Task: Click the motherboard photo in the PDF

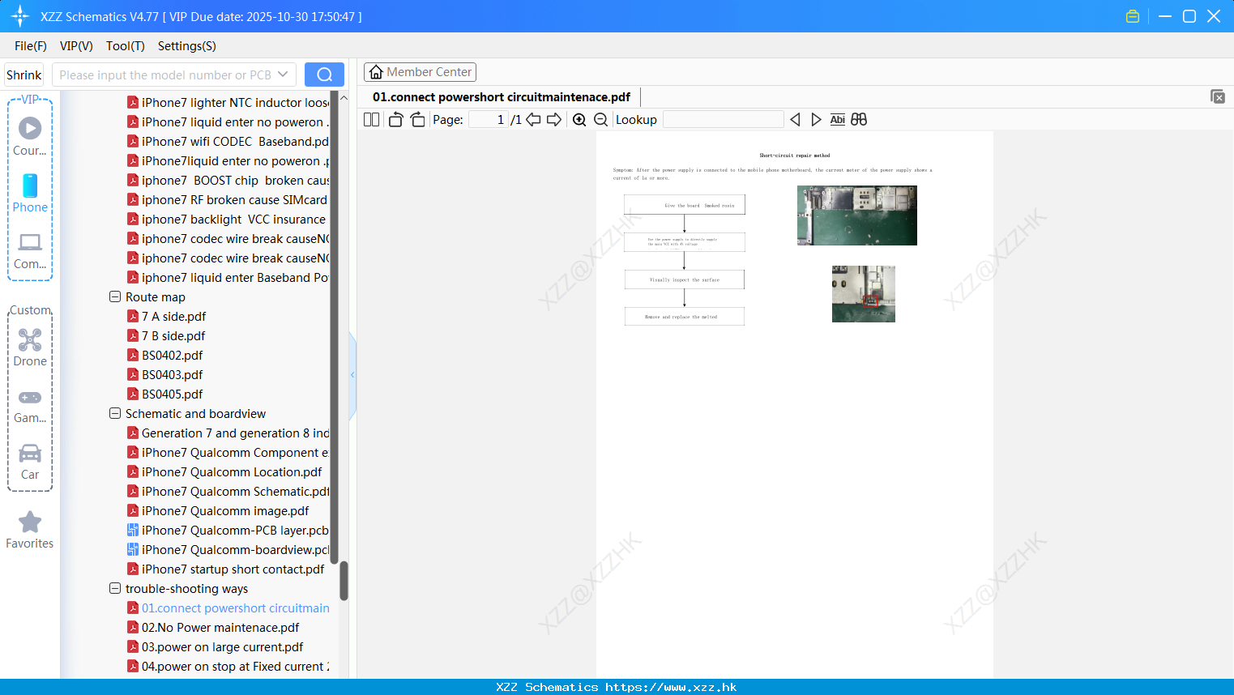Action: [857, 215]
